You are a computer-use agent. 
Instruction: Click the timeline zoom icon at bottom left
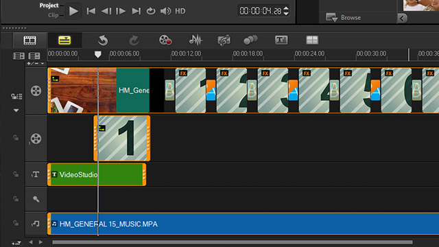(16, 243)
